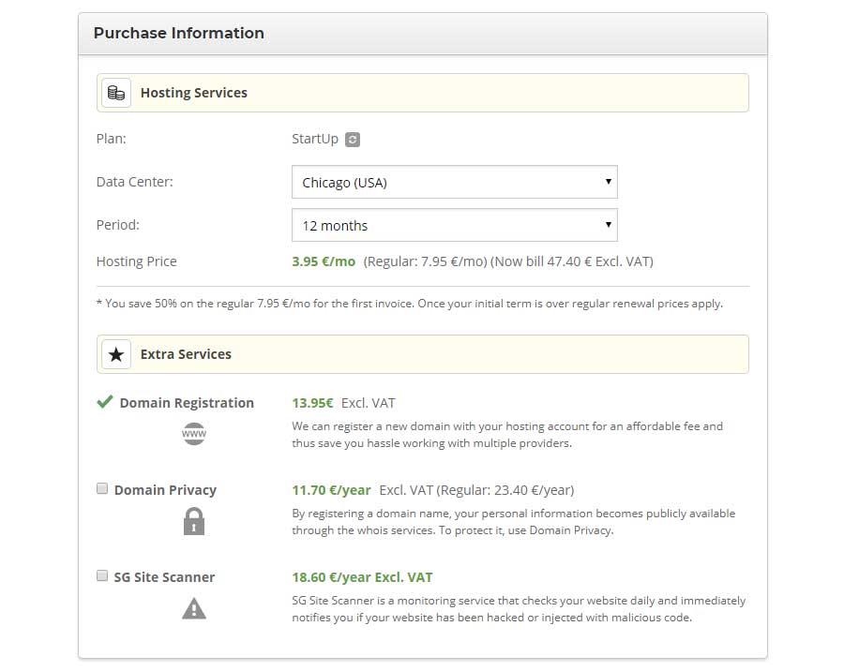Open the Period dropdown showing 12 months
Image resolution: width=844 pixels, height=671 pixels.
[455, 225]
